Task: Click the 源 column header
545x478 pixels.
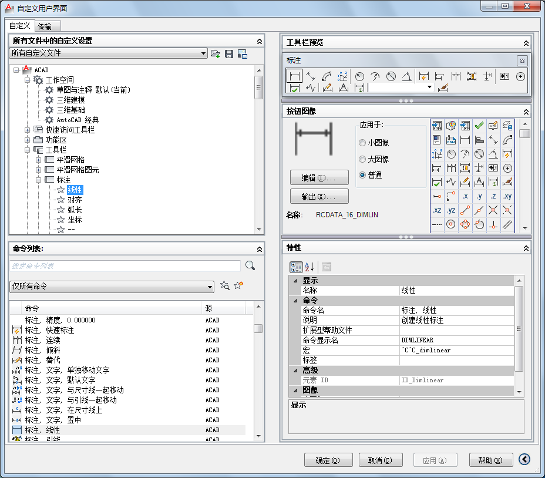Action: click(x=224, y=308)
